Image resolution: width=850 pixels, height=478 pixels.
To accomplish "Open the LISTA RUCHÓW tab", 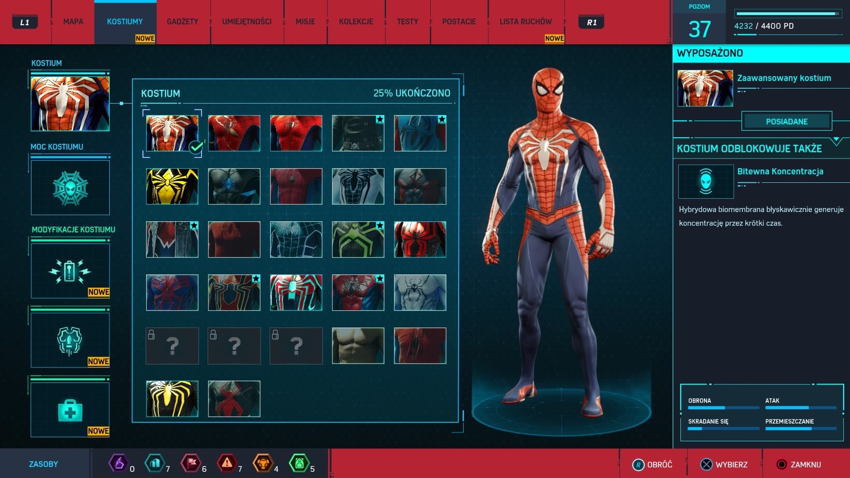I will (526, 22).
